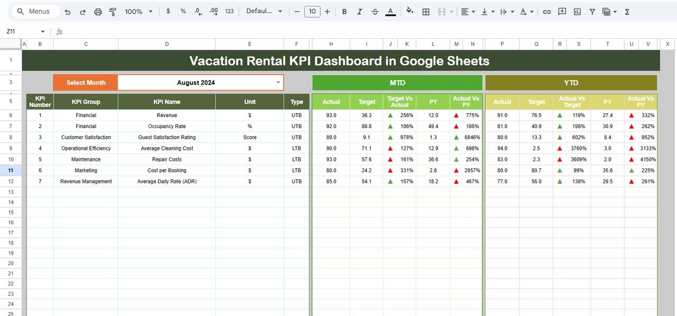This screenshot has height=316, width=677.
Task: Select the format as currency icon
Action: tap(168, 11)
